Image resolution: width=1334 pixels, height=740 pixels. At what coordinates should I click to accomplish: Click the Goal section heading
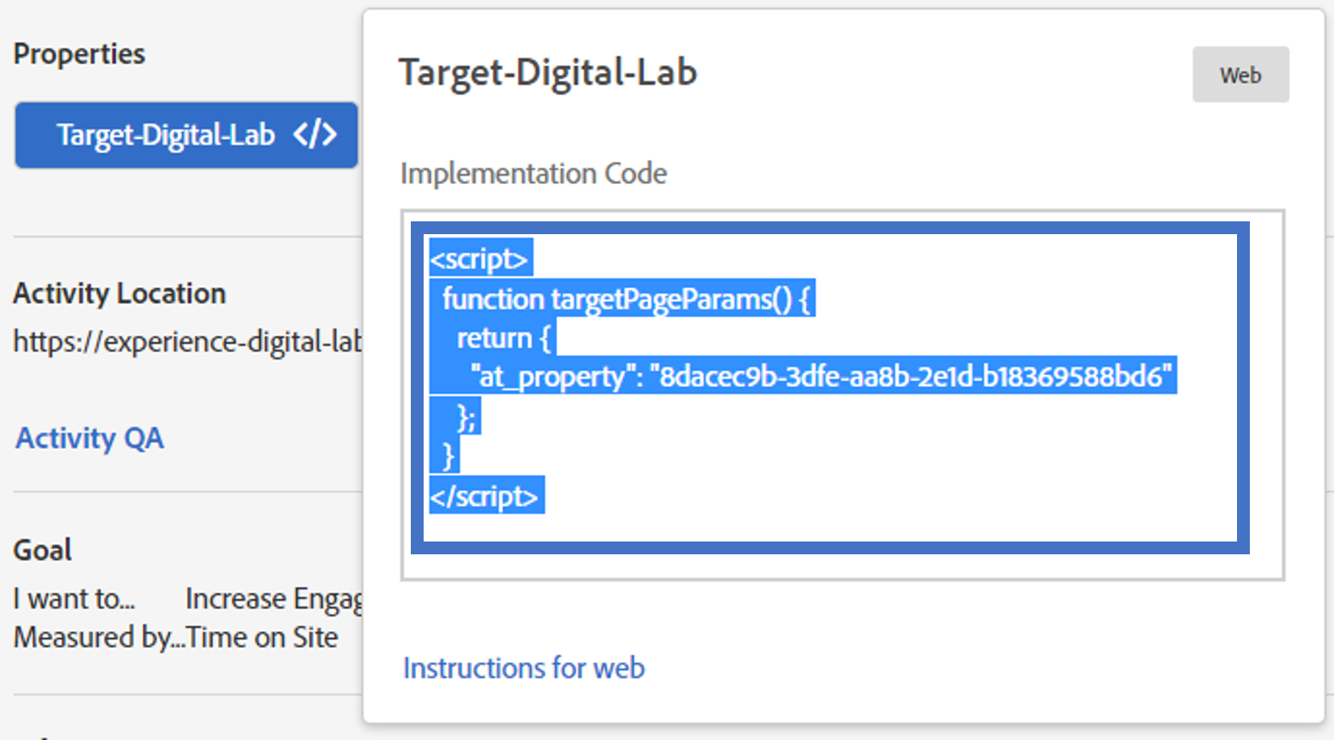pos(42,550)
